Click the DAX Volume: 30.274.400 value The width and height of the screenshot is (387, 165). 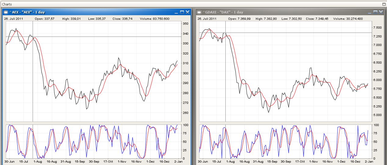click(x=349, y=19)
